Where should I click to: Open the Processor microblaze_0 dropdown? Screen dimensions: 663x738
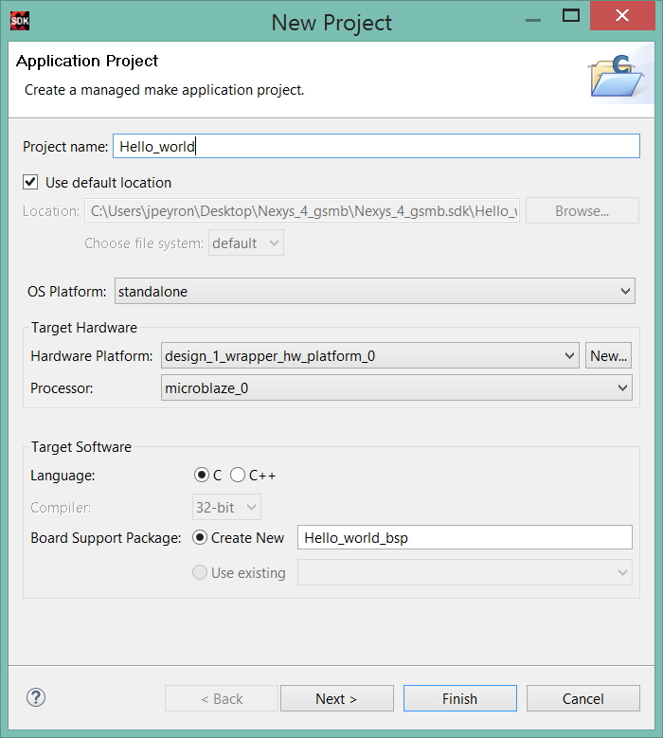tap(397, 387)
